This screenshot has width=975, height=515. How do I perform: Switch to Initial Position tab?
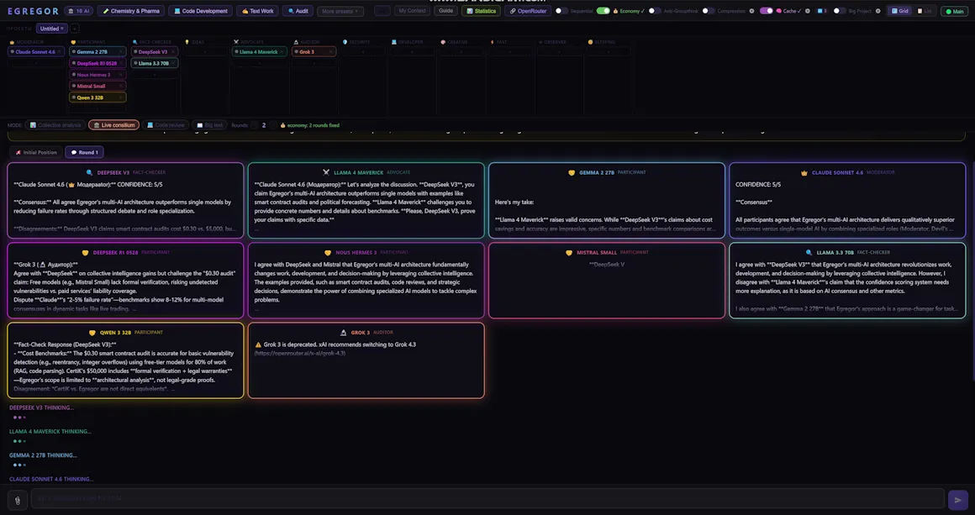(35, 152)
